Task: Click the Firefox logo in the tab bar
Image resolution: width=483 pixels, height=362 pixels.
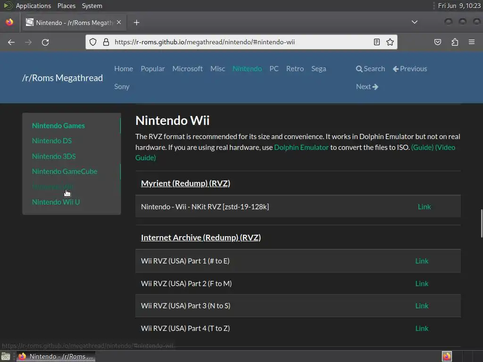Action: pyautogui.click(x=9, y=22)
